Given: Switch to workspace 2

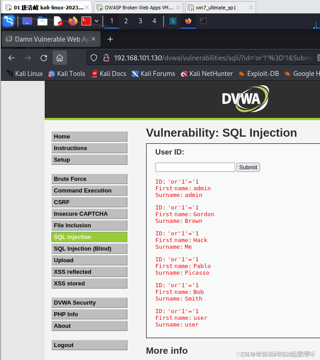Looking at the screenshot, I should coord(126,21).
